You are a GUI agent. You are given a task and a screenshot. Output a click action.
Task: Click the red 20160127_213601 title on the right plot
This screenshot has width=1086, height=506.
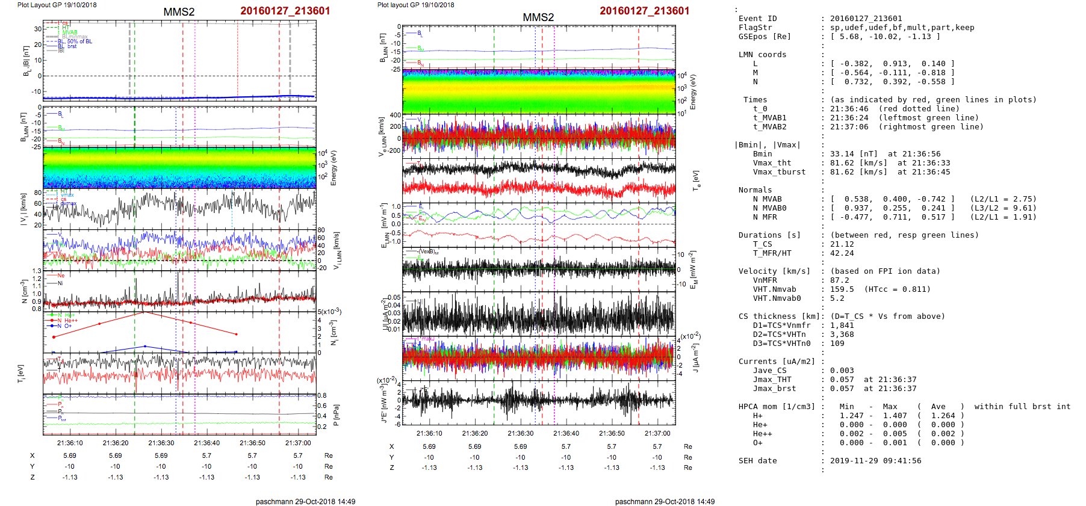click(x=644, y=11)
